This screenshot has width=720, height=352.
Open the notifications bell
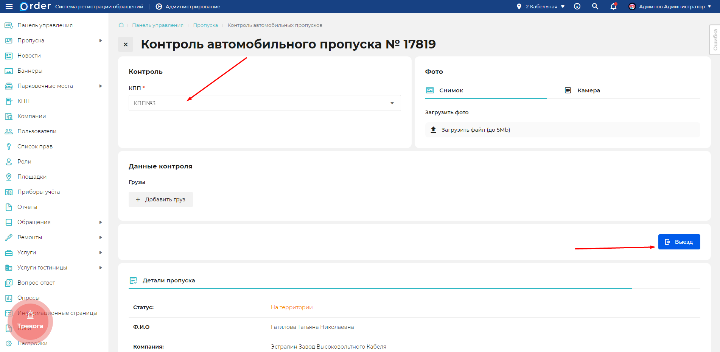point(613,6)
